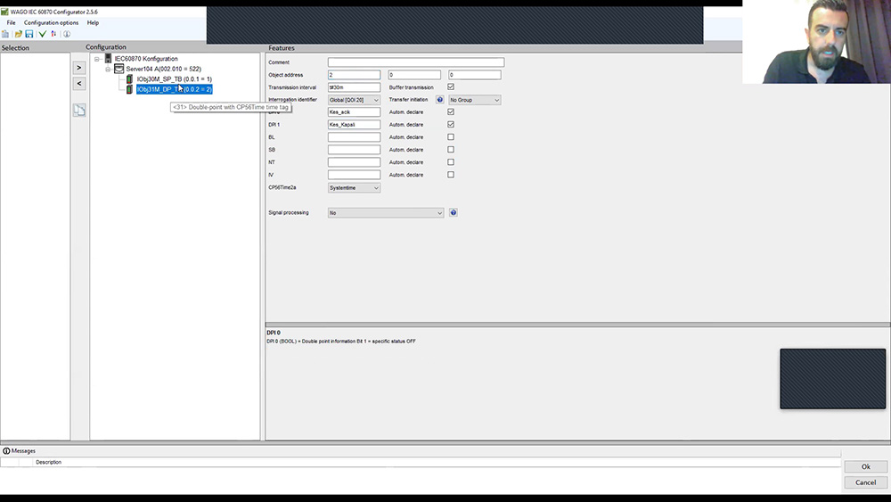The image size is (891, 502).
Task: Click the third Object address field
Action: tap(475, 75)
